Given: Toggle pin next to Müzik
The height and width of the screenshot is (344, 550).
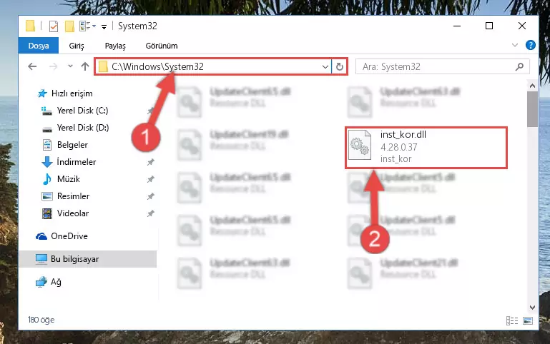Looking at the screenshot, I should (x=150, y=179).
